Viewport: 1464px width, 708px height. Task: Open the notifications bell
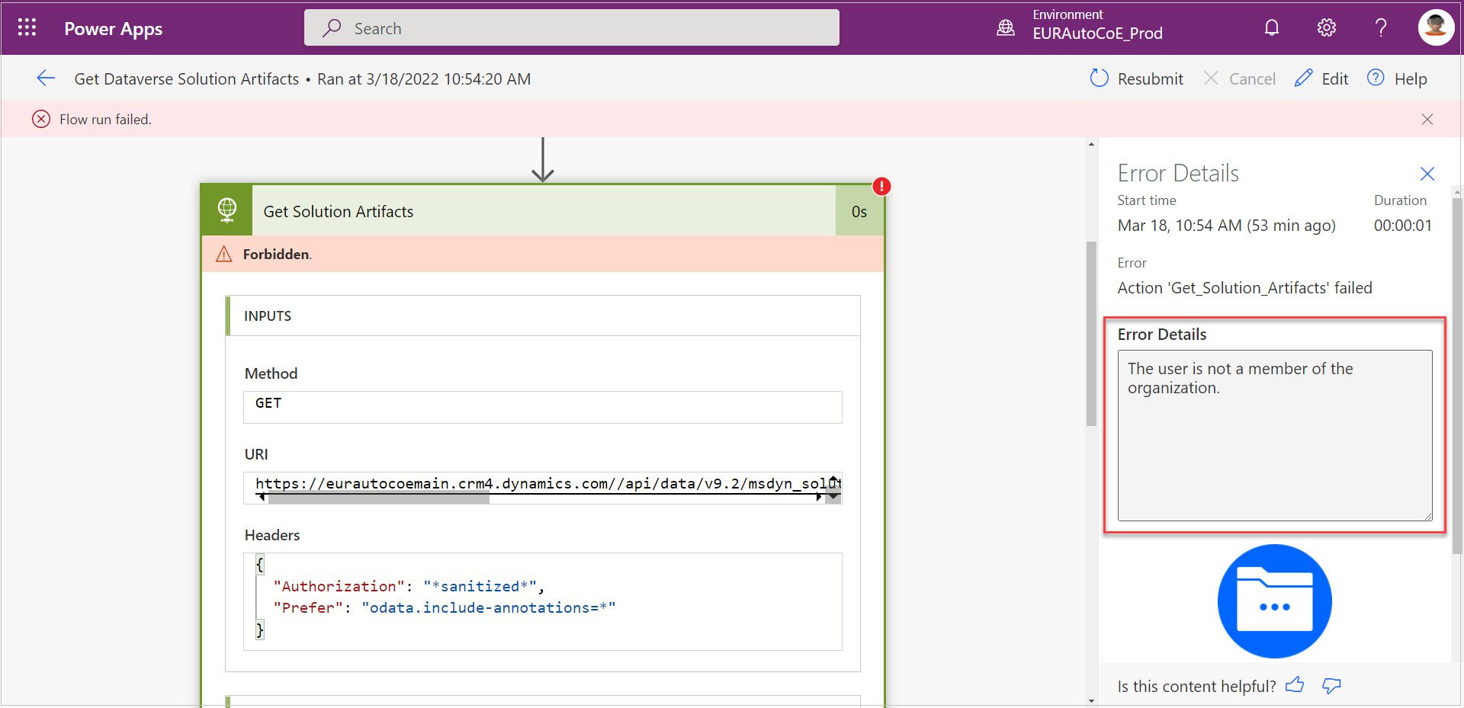point(1271,28)
